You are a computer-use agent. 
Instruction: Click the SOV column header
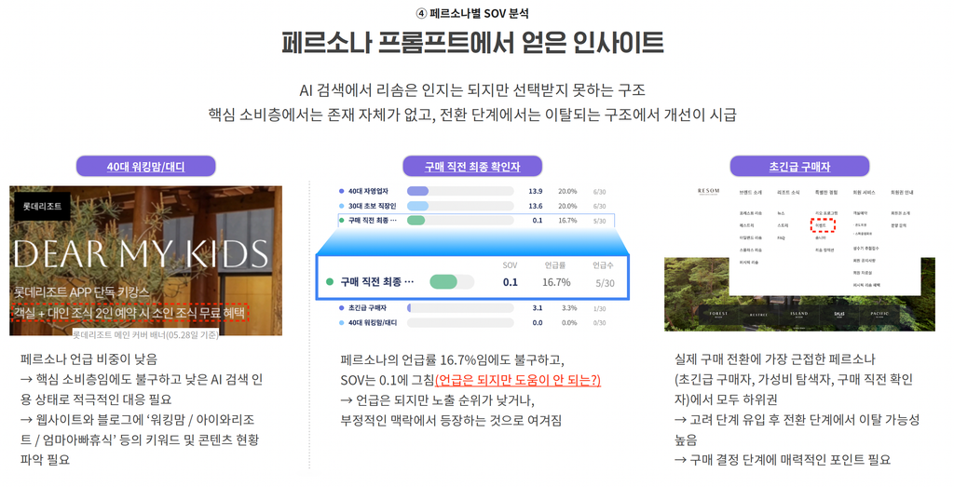coord(510,265)
